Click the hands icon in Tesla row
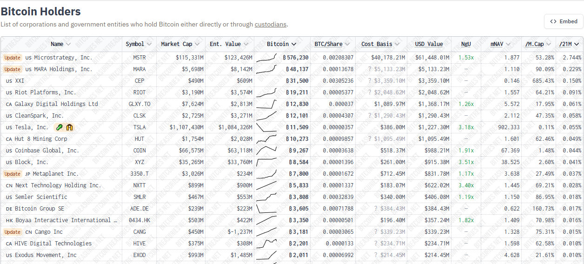The height and width of the screenshot is (264, 584). (70, 127)
